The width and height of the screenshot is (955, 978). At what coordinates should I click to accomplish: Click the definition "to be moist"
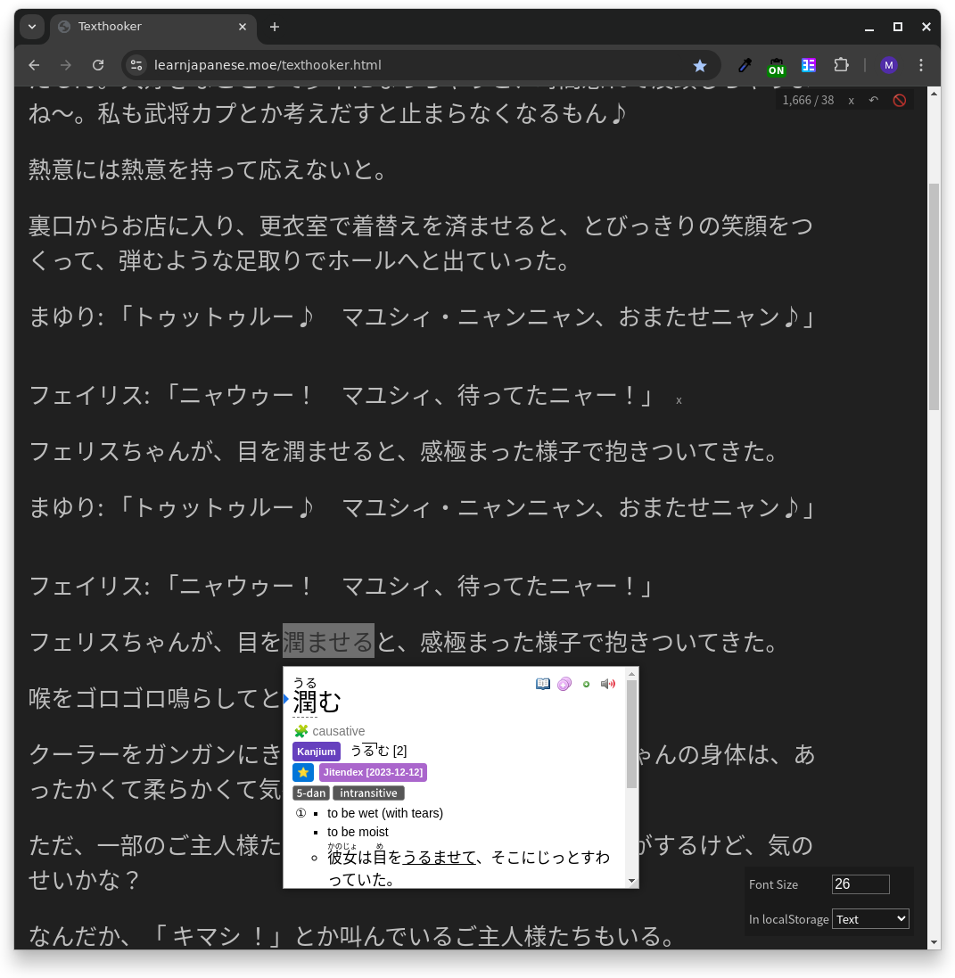[358, 832]
